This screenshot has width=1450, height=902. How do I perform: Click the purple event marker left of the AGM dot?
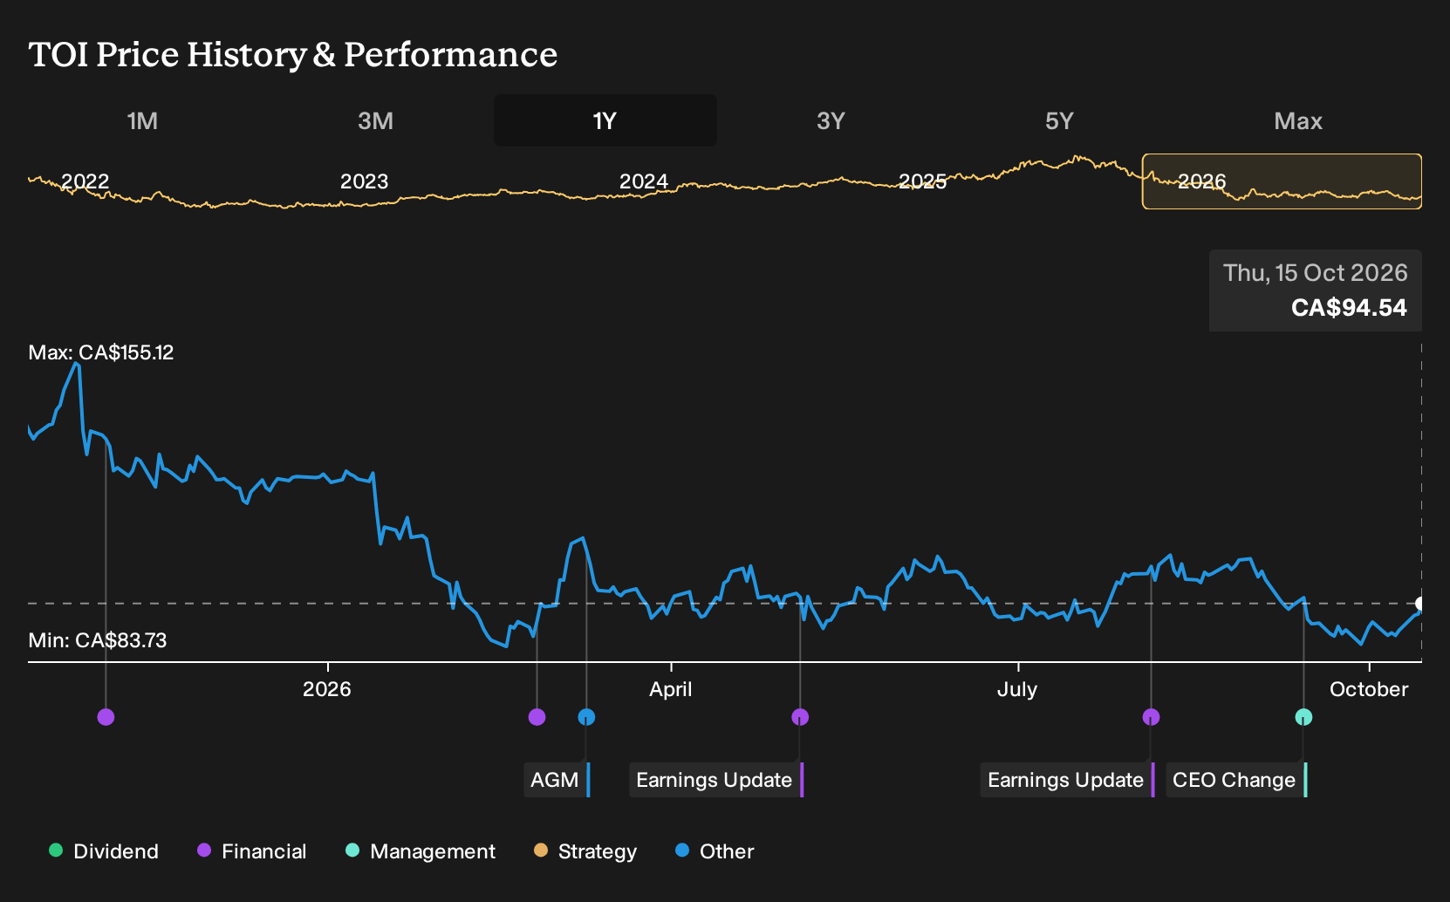(x=537, y=717)
